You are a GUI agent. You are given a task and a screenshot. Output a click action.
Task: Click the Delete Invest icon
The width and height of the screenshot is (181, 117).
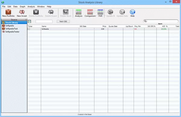point(51,12)
